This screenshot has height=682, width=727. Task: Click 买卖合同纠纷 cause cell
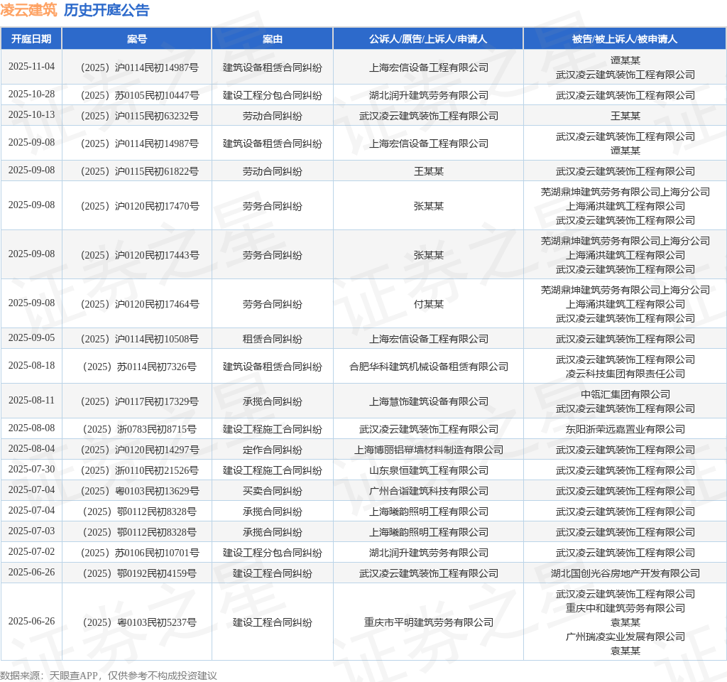[x=273, y=492]
